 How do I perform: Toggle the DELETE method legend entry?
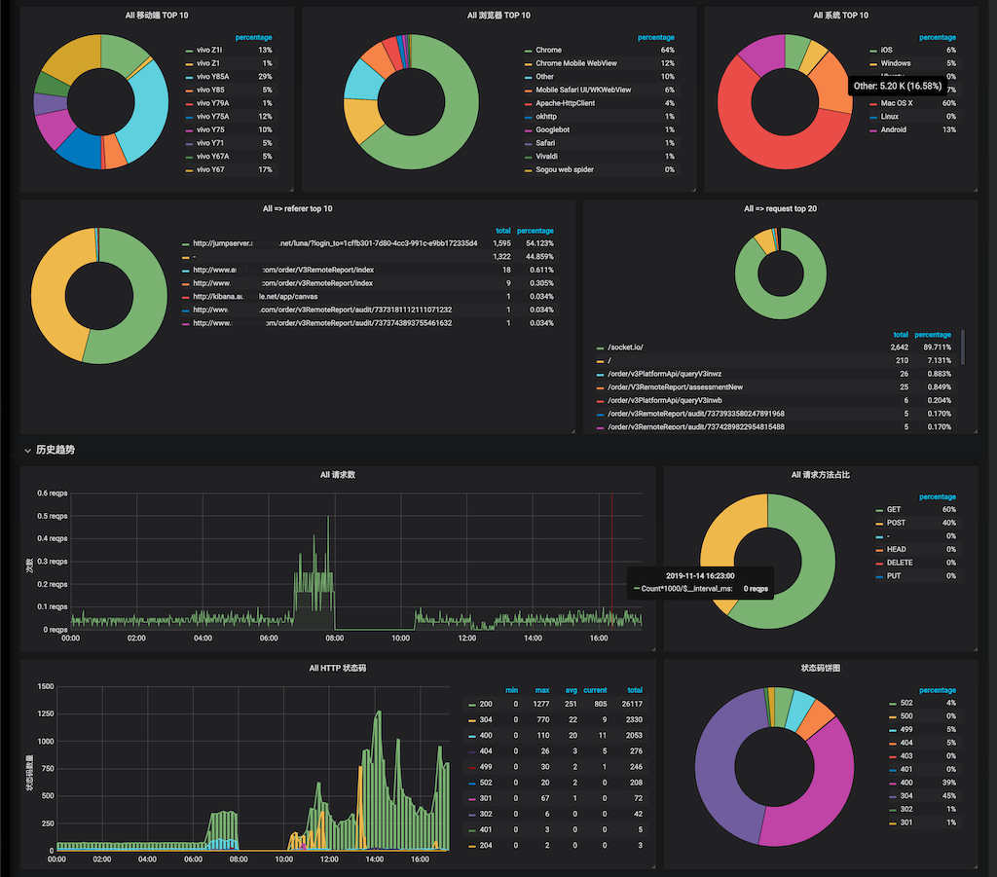tap(899, 563)
